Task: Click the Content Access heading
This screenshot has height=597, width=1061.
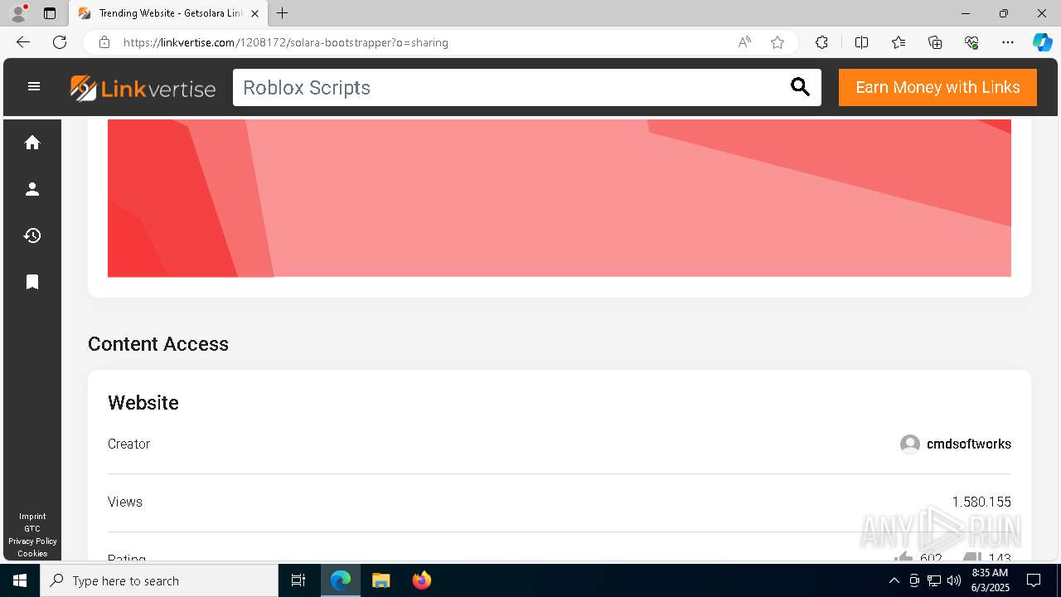Action: (x=158, y=344)
